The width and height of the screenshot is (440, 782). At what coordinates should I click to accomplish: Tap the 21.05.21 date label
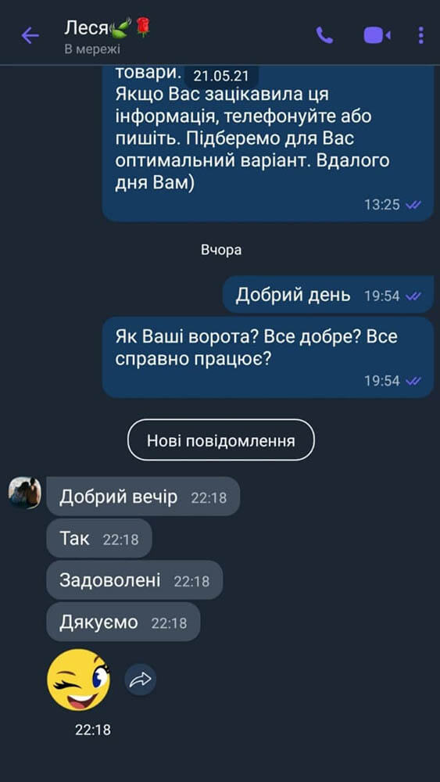220,76
